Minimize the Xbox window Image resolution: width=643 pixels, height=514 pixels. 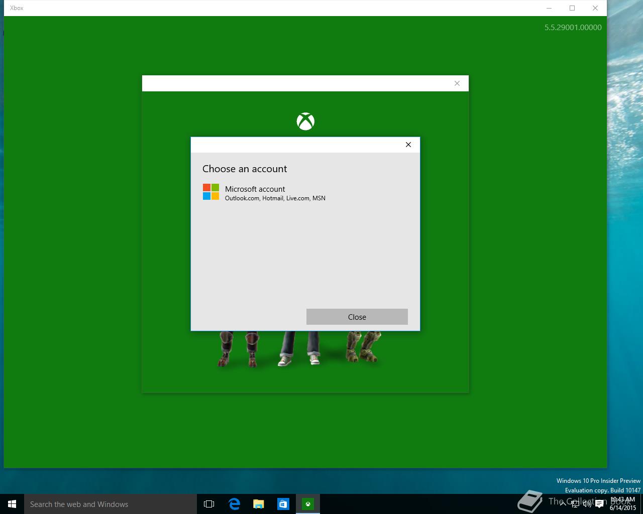point(549,8)
